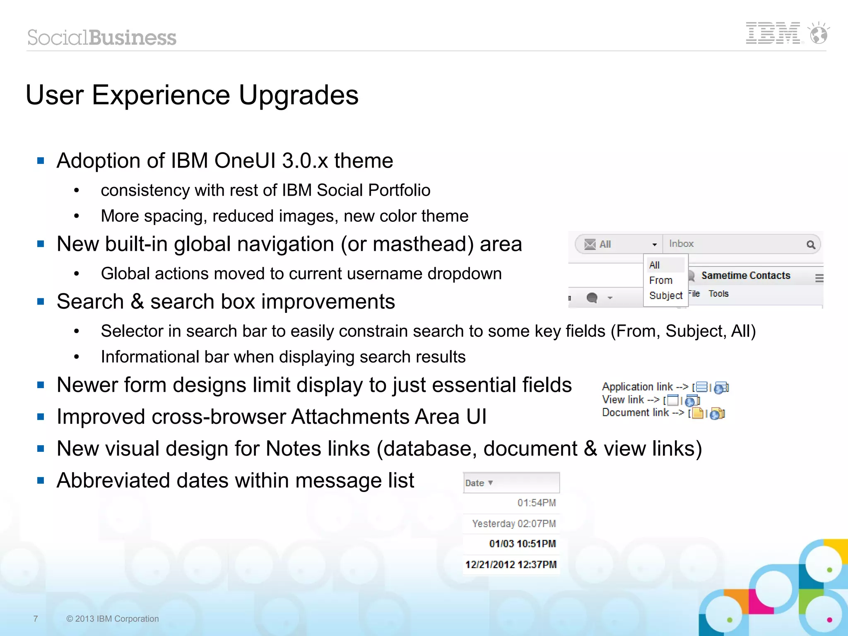Click the Application link --> label text
848x636 pixels.
[x=645, y=386]
